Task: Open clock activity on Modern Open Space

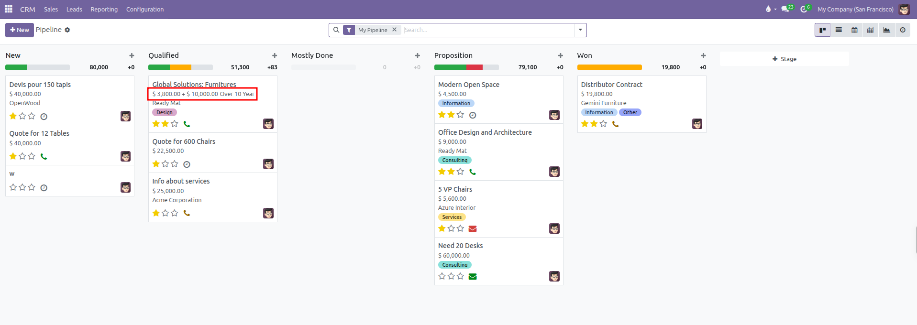Action: (x=473, y=115)
